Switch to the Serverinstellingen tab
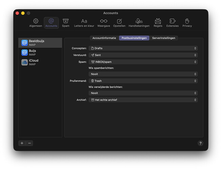This screenshot has width=222, height=169. tap(163, 38)
